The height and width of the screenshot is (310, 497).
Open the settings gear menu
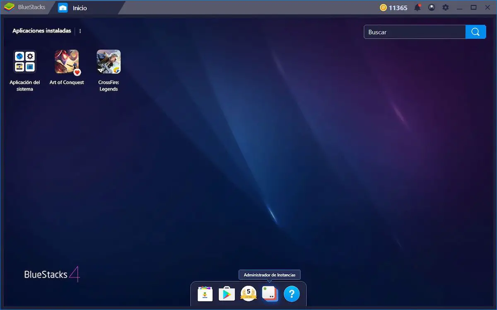(x=446, y=7)
